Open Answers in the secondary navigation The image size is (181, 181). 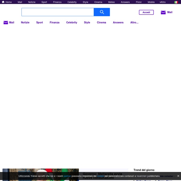point(118,23)
